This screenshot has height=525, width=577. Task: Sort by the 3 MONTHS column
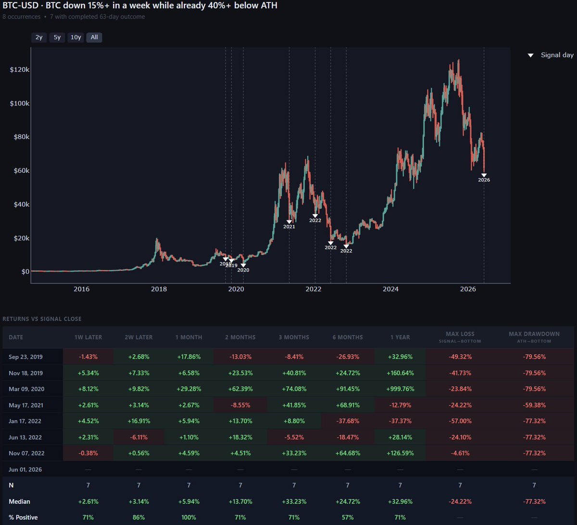tap(294, 337)
